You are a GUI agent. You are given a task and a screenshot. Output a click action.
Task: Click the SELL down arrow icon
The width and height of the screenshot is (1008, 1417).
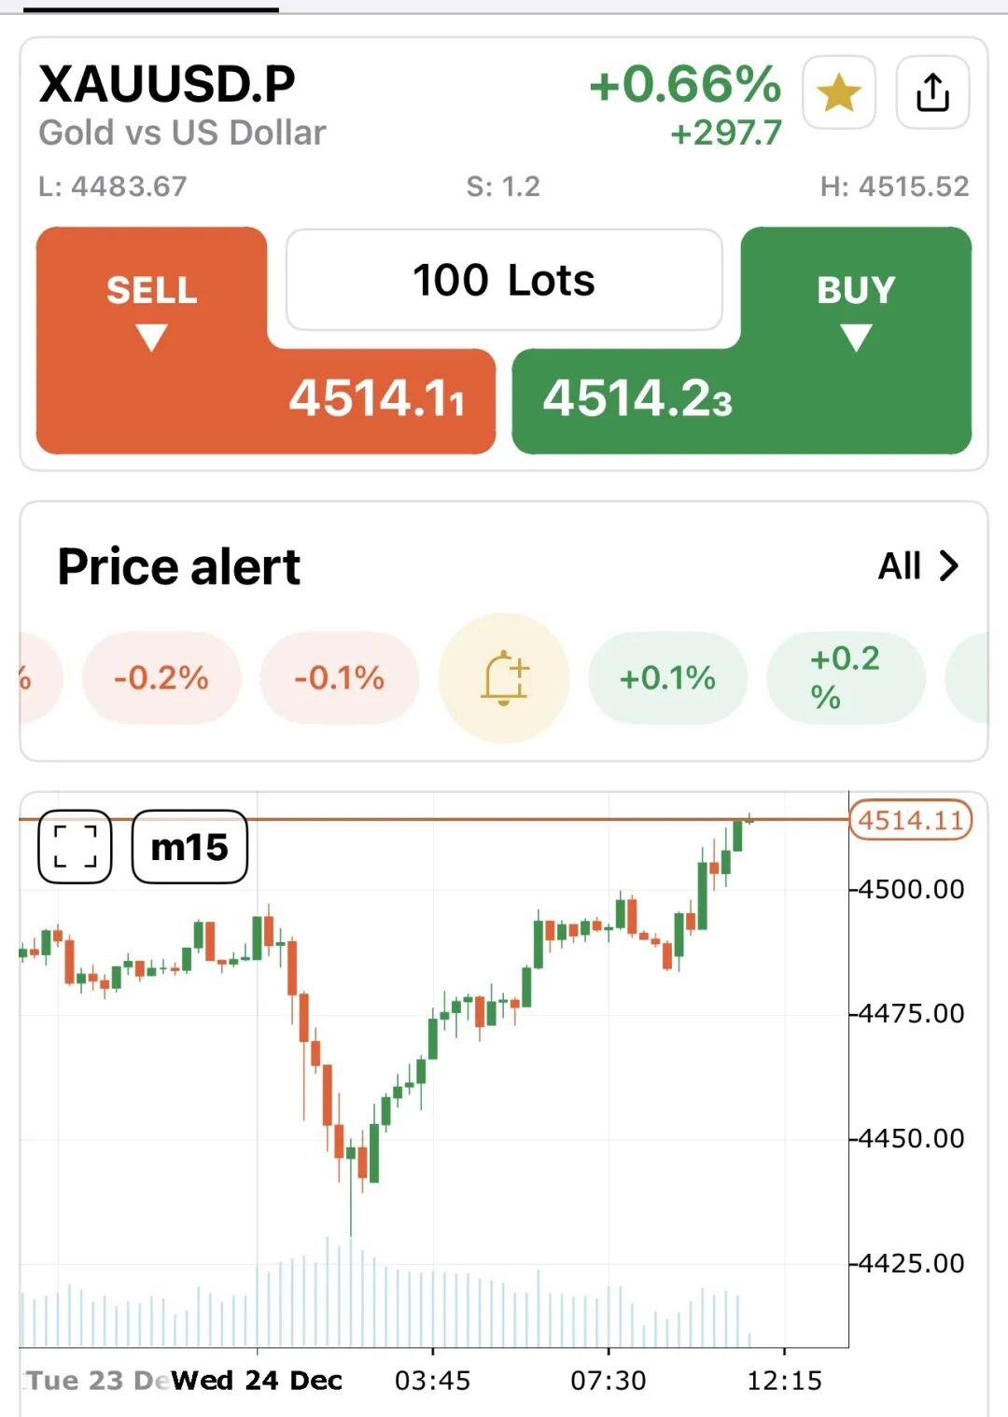coord(151,337)
